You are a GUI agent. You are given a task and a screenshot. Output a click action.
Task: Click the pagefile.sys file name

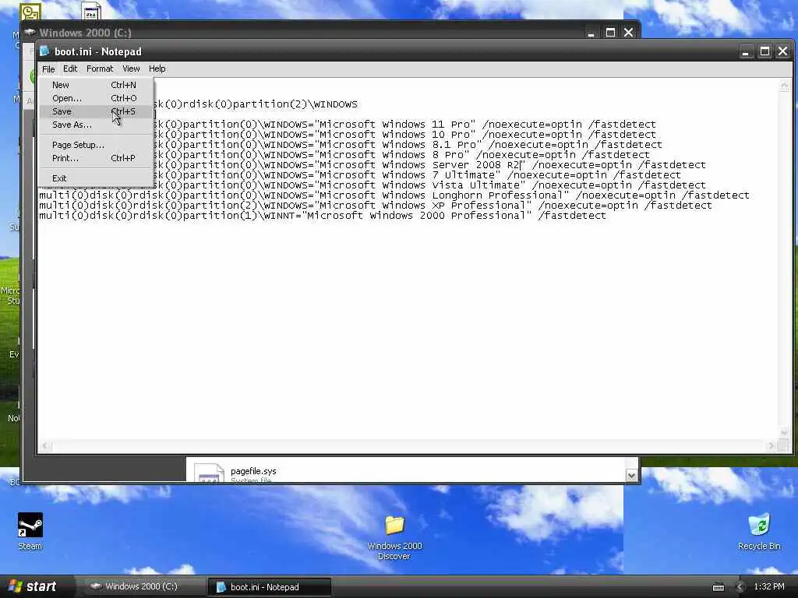pyautogui.click(x=253, y=471)
